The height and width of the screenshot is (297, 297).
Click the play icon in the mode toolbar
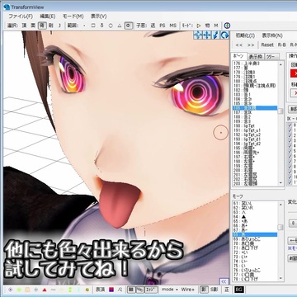tap(199, 26)
